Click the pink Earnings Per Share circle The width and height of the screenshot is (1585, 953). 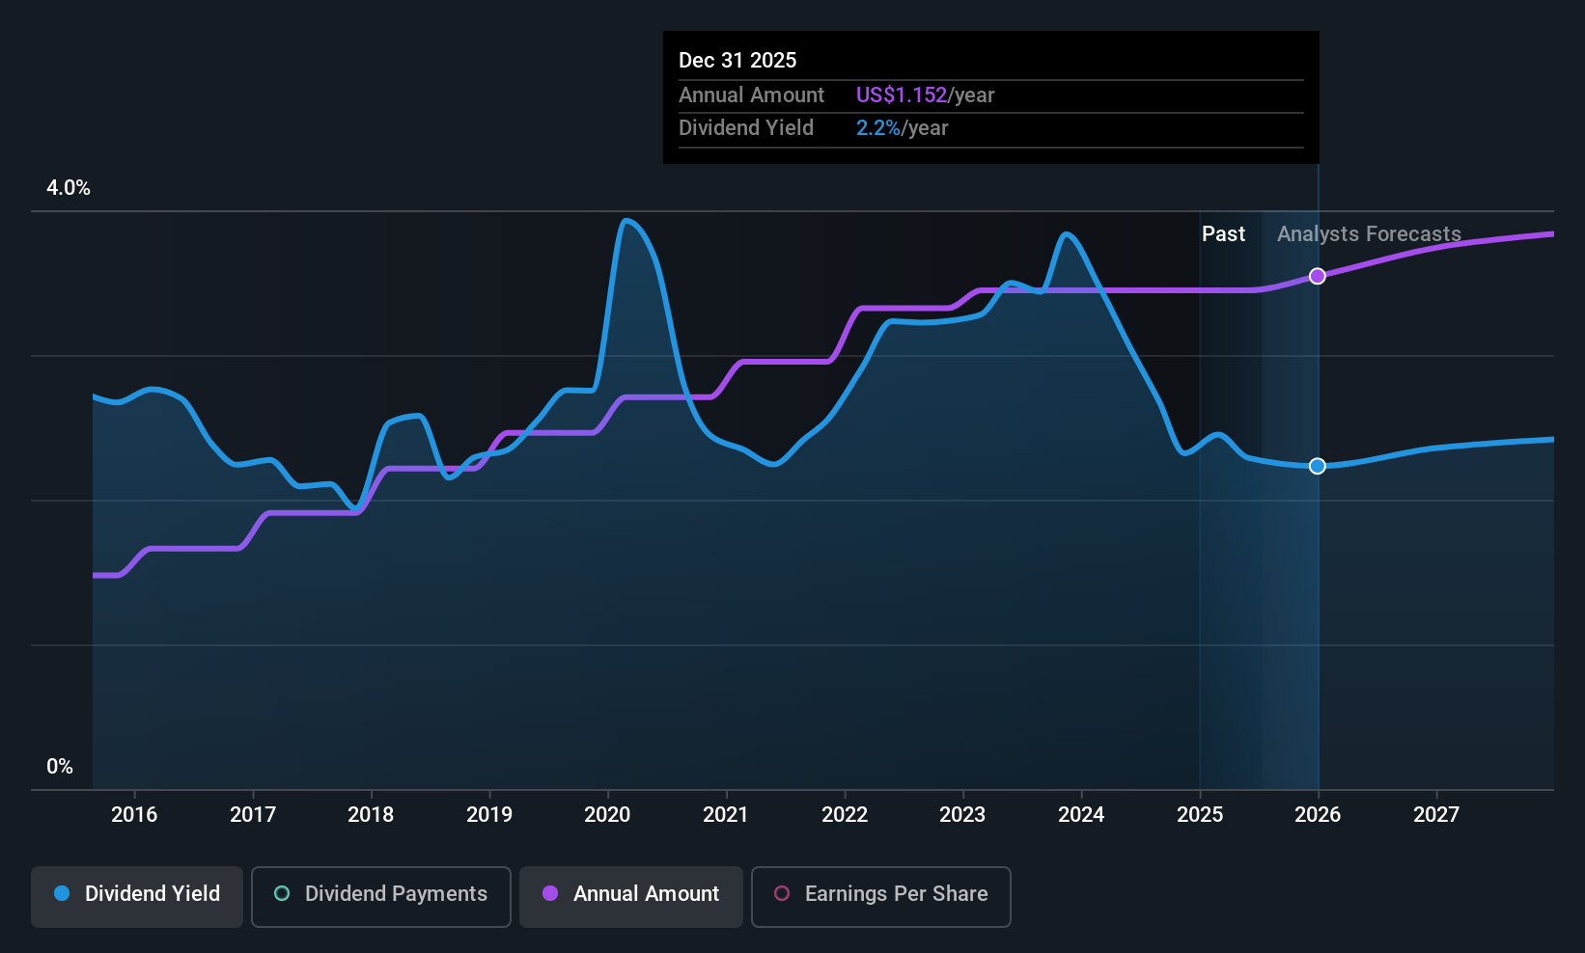(782, 893)
